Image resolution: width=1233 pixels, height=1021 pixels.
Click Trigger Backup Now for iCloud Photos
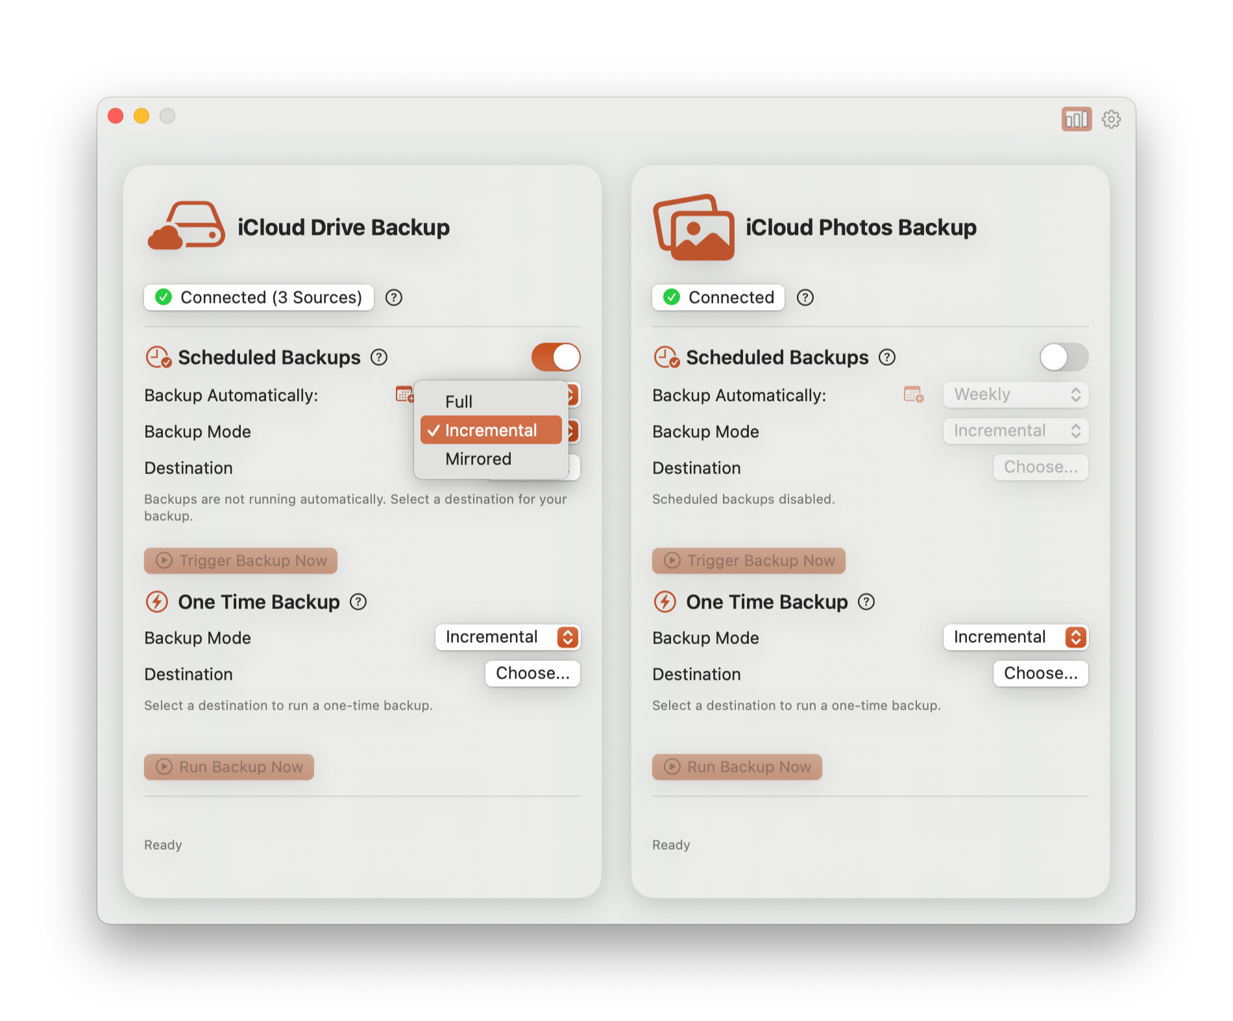[749, 560]
